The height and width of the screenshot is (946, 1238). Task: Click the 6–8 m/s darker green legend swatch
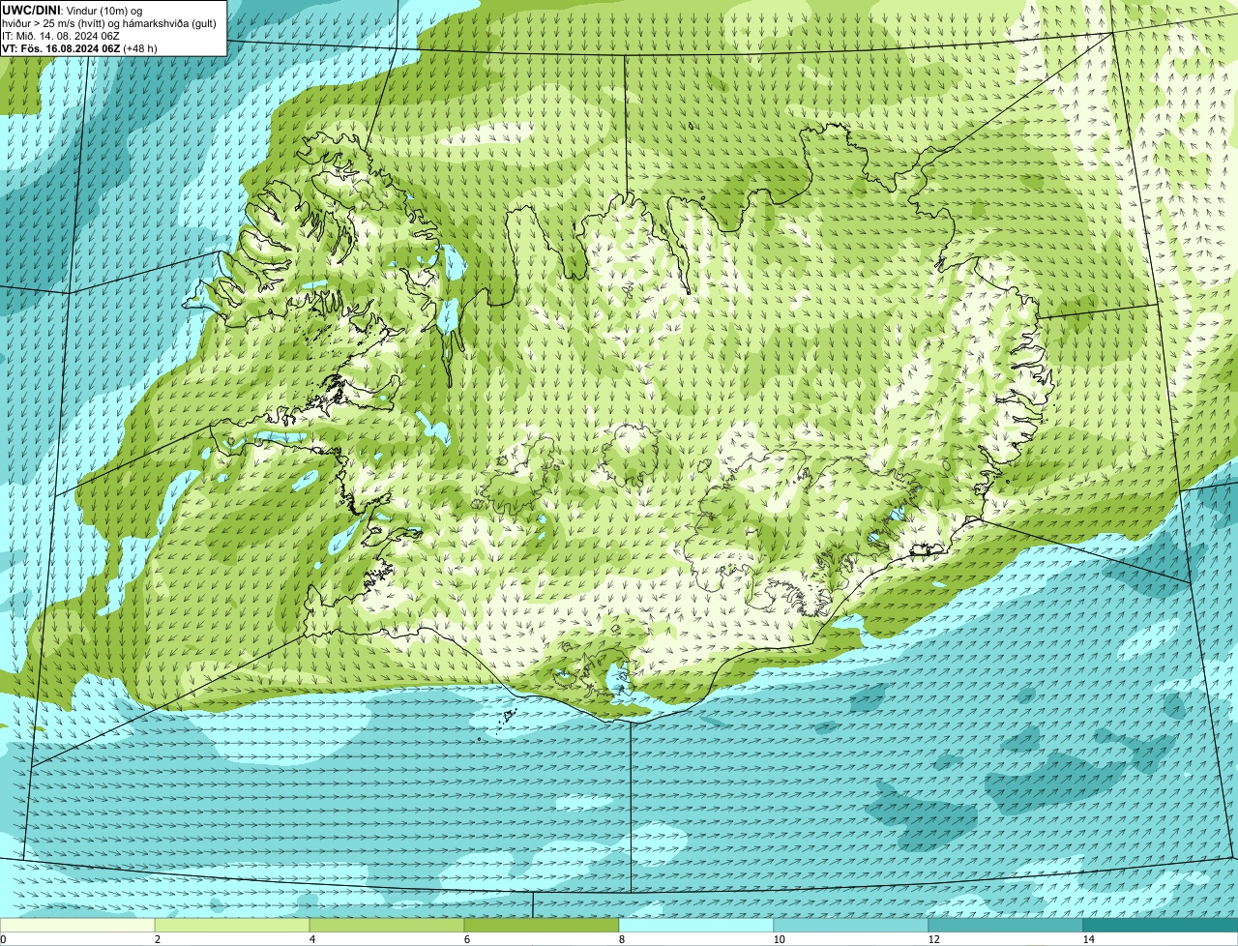[542, 926]
